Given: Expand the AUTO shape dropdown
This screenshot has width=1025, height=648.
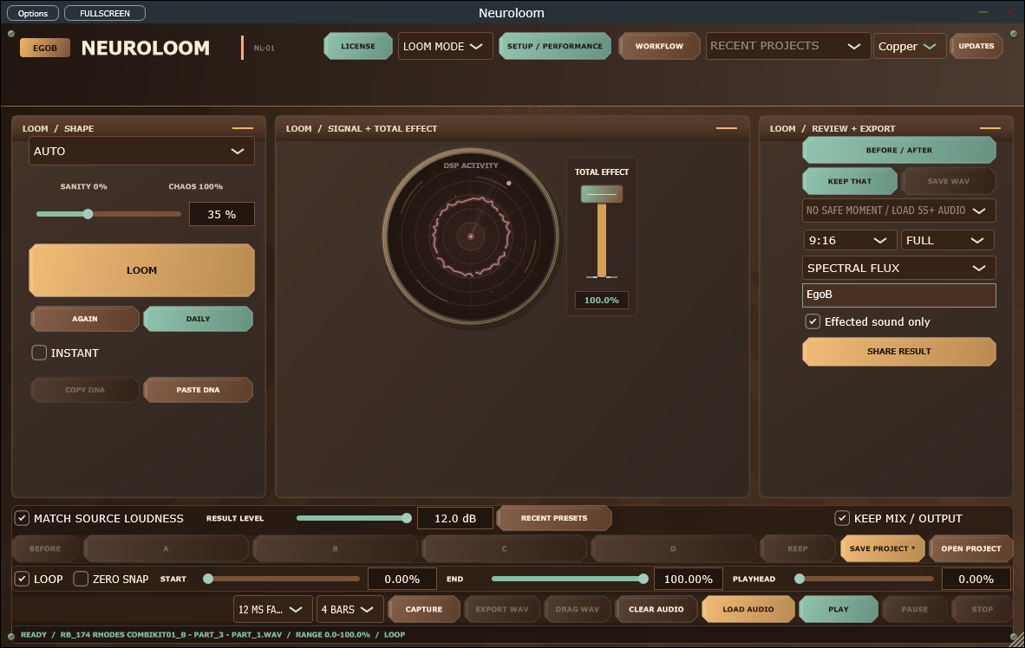Looking at the screenshot, I should click(141, 151).
